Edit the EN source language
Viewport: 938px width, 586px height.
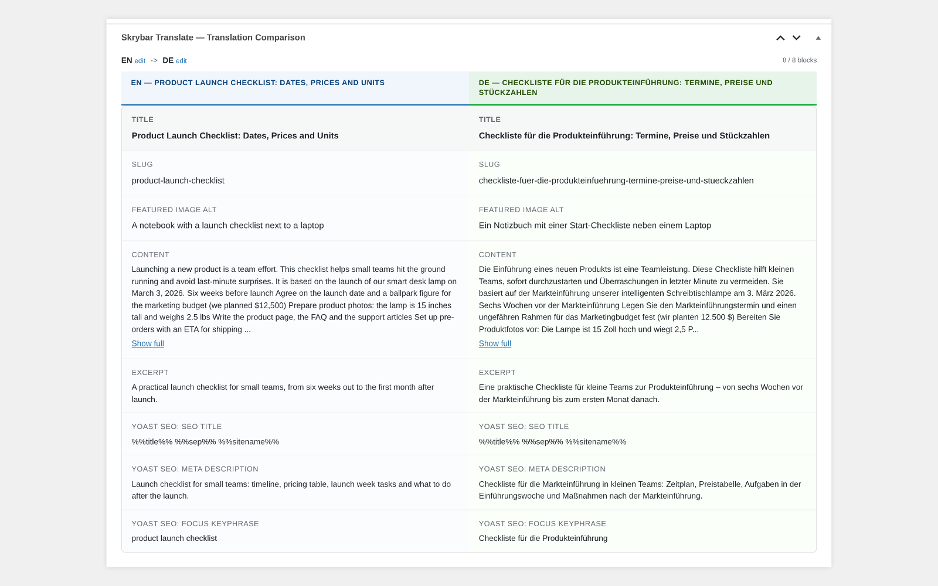140,61
